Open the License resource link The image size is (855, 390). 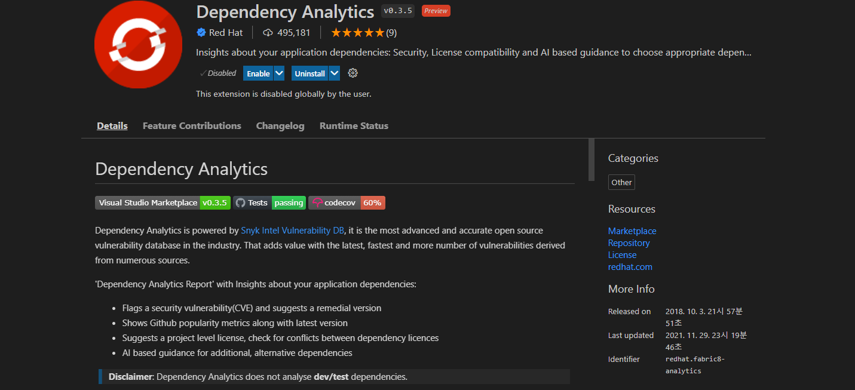(x=622, y=254)
